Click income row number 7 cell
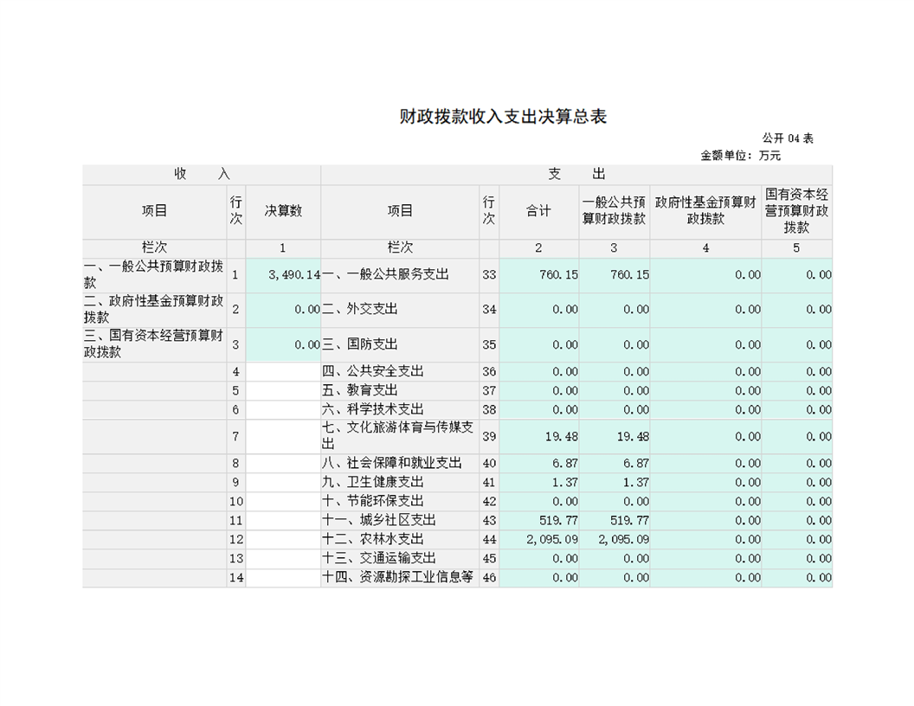Image resolution: width=914 pixels, height=706 pixels. pos(236,437)
